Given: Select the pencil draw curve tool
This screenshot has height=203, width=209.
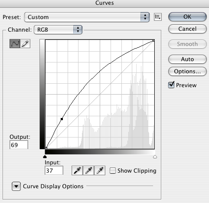Looking at the screenshot, I should click(25, 43).
